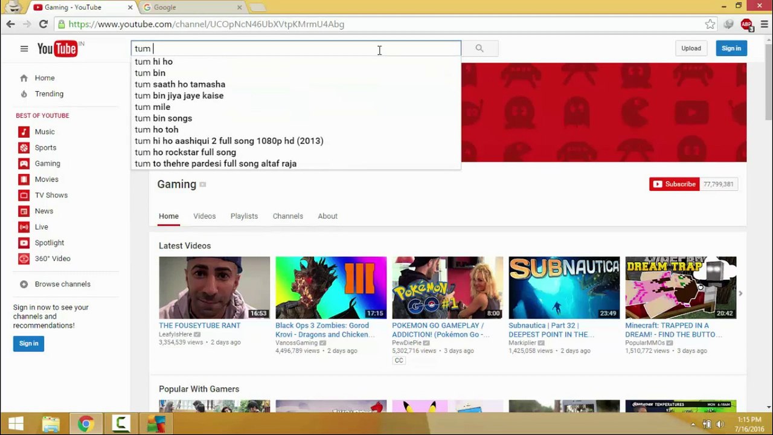Click the volume icon in system tray
This screenshot has height=435, width=773.
(x=720, y=424)
